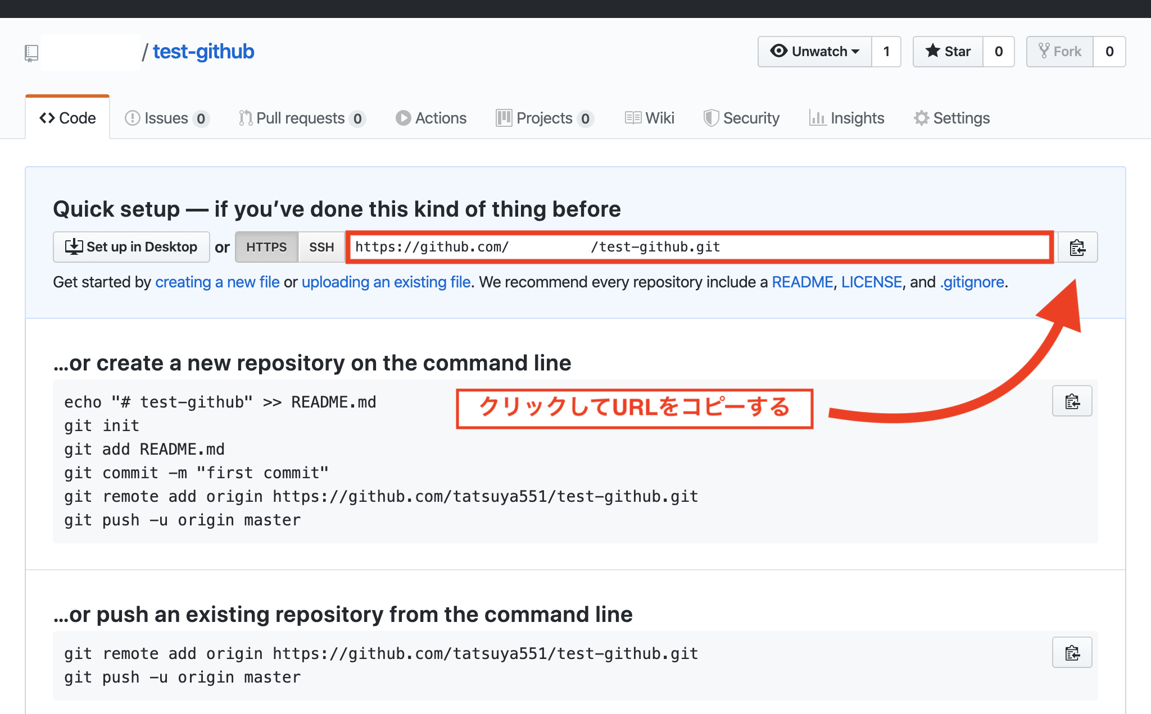Expand the Unwatch dropdown
Image resolution: width=1151 pixels, height=714 pixels.
tap(814, 52)
